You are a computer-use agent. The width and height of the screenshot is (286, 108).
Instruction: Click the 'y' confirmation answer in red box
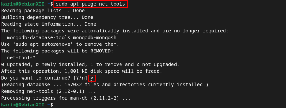92,78
